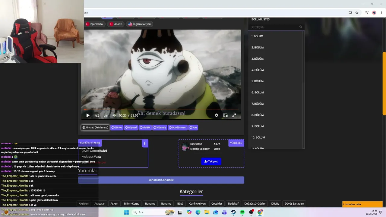Click the episode filter search icon

pyautogui.click(x=301, y=27)
